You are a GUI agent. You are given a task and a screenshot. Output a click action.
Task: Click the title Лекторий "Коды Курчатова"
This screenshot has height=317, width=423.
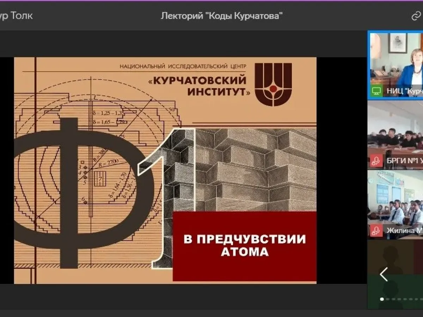[x=222, y=16]
